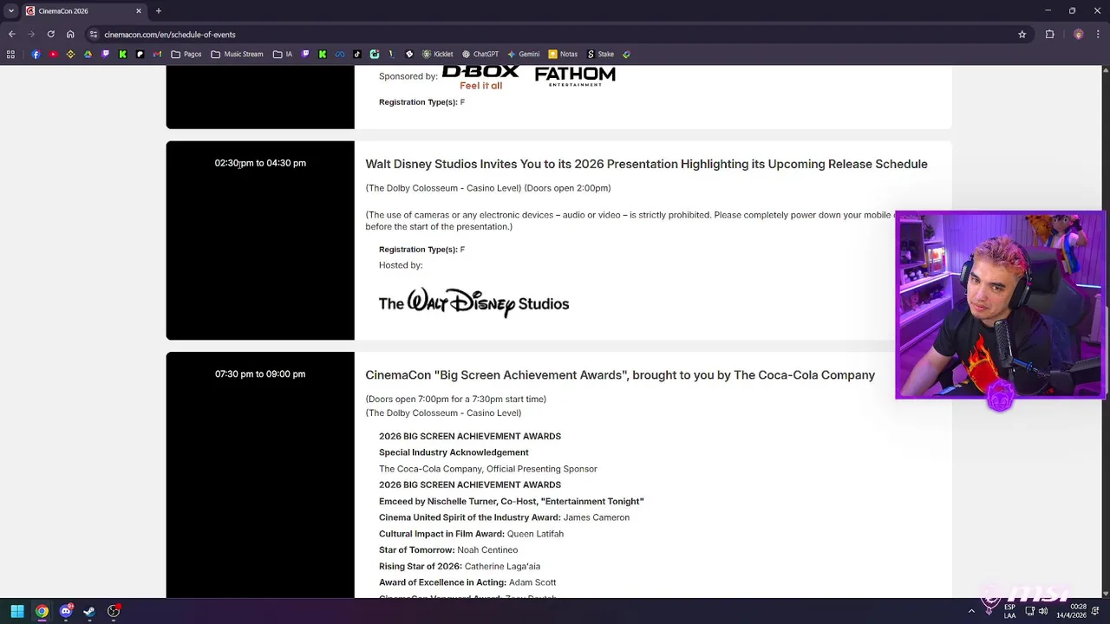The image size is (1110, 624).
Task: Open the apps grid in bookmarks bar
Action: [10, 54]
